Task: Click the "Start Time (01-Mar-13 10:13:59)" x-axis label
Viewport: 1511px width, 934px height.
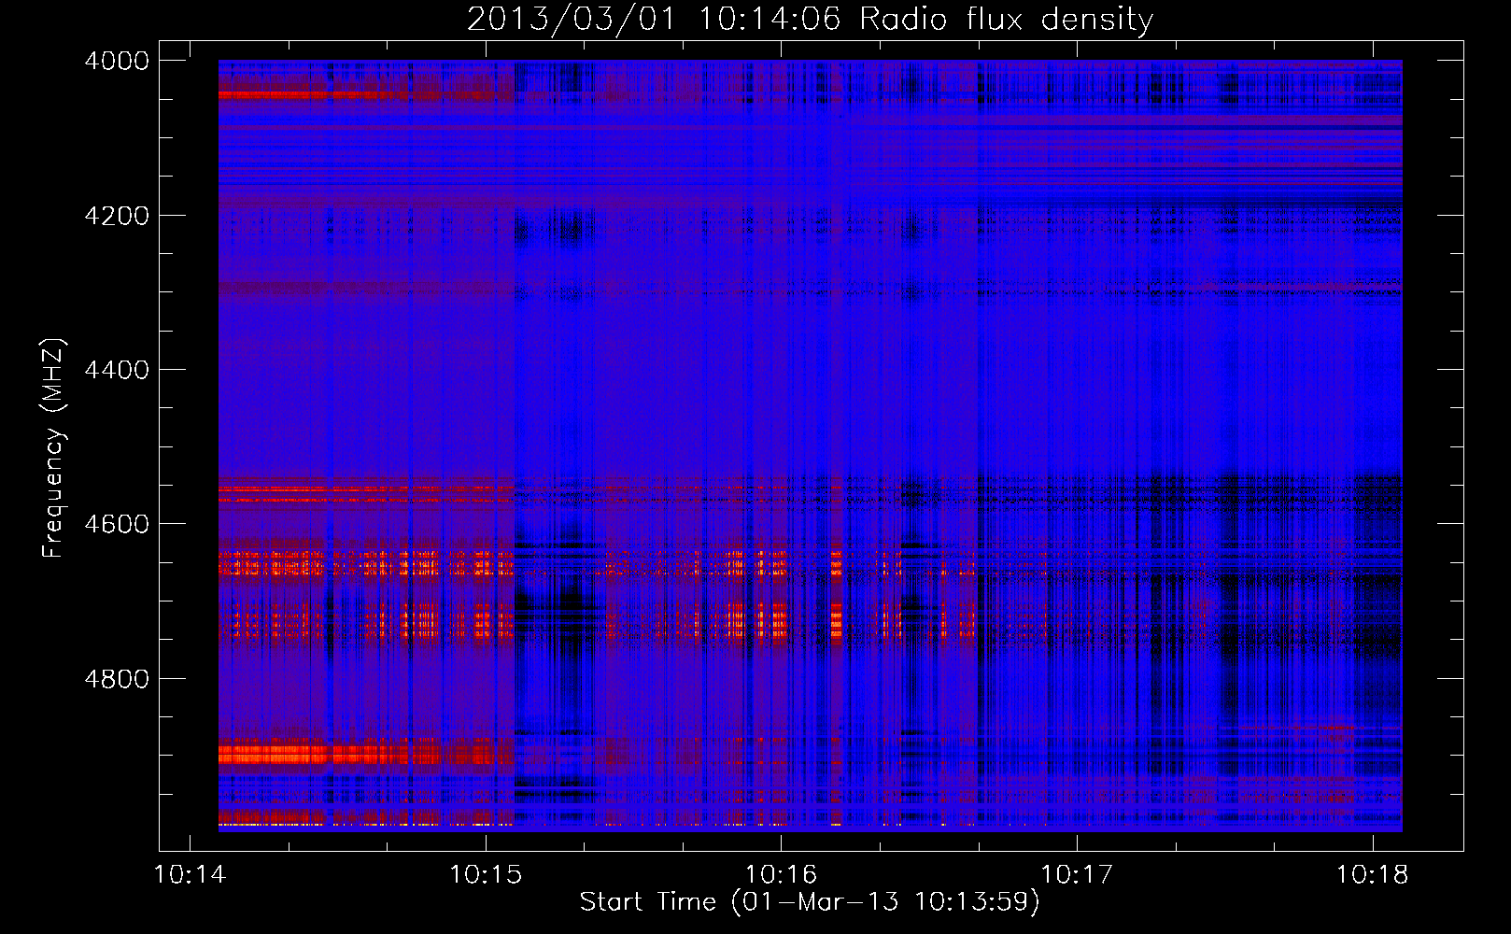Action: 810,901
